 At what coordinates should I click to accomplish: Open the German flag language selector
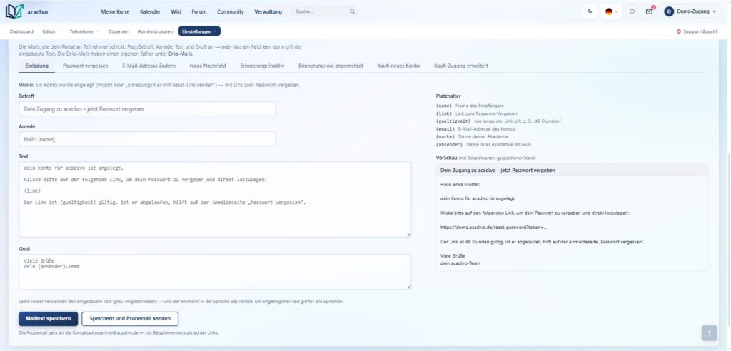tap(611, 11)
